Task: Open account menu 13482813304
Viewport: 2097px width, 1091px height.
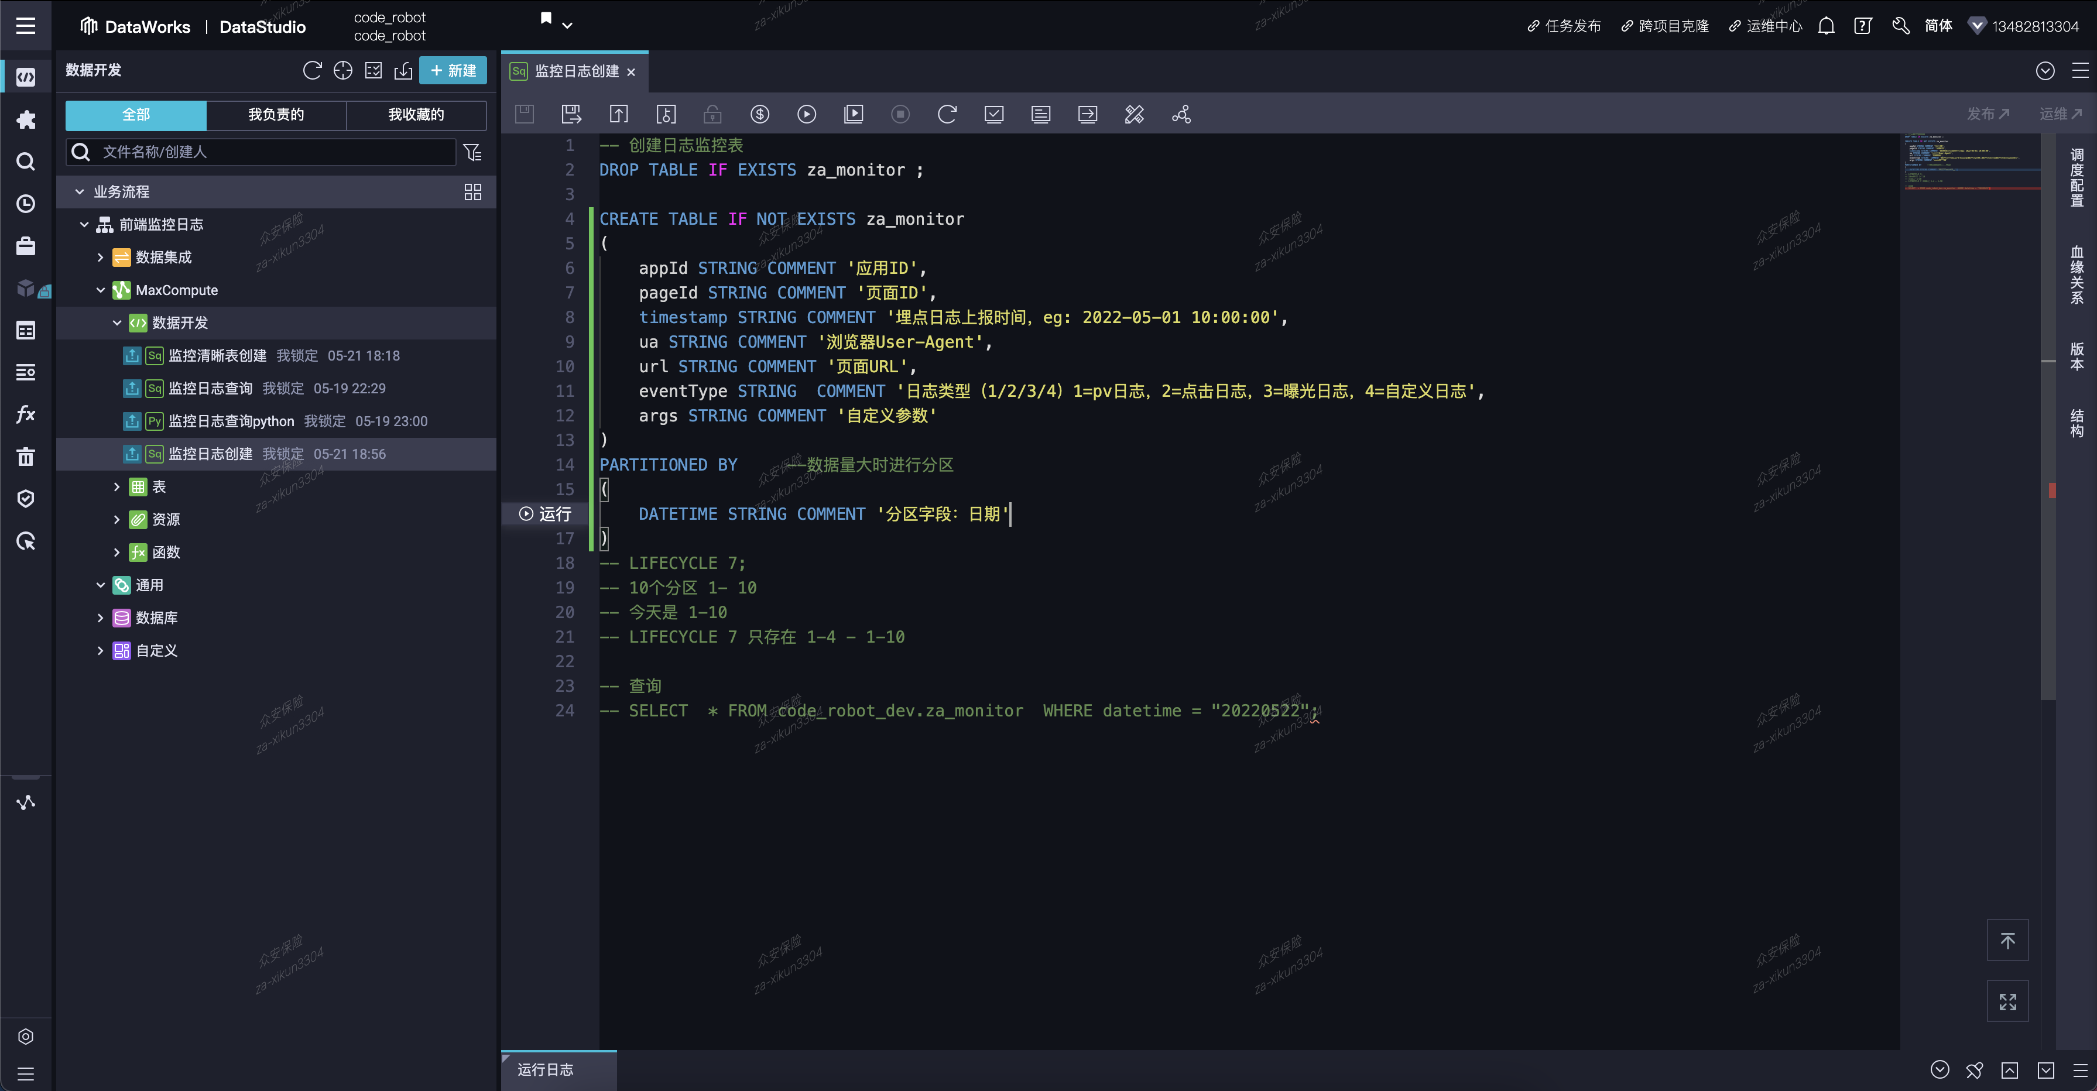Action: [x=2024, y=26]
